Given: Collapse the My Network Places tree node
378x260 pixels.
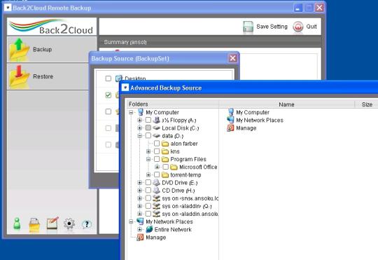Looking at the screenshot, I should 131,221.
